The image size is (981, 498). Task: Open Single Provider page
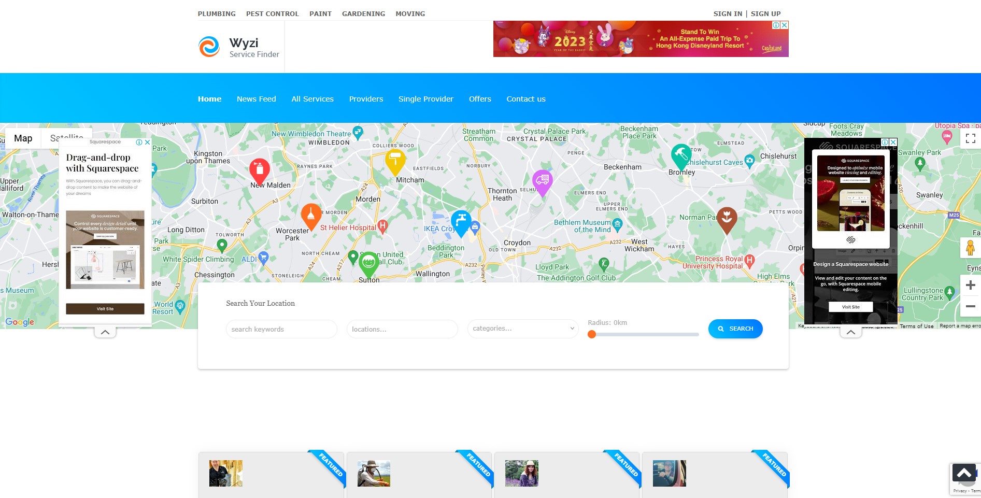coord(426,99)
